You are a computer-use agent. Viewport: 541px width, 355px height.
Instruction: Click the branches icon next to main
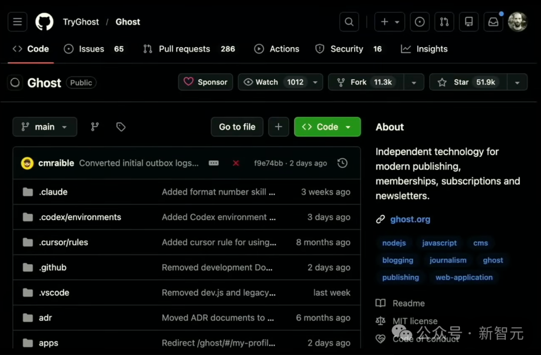(x=95, y=127)
